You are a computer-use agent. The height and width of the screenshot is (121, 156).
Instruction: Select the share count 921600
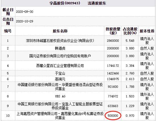(x=113, y=87)
